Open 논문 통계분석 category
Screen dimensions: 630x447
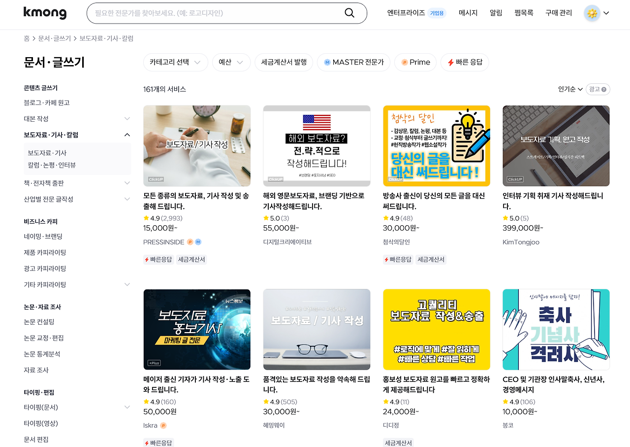(42, 354)
